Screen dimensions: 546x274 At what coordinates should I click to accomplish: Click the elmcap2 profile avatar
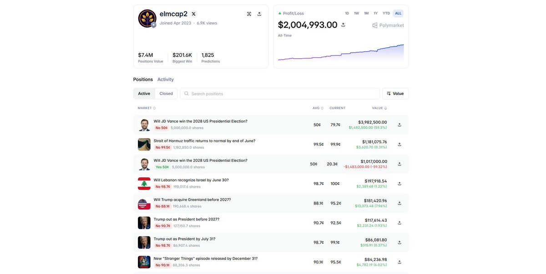(x=147, y=18)
